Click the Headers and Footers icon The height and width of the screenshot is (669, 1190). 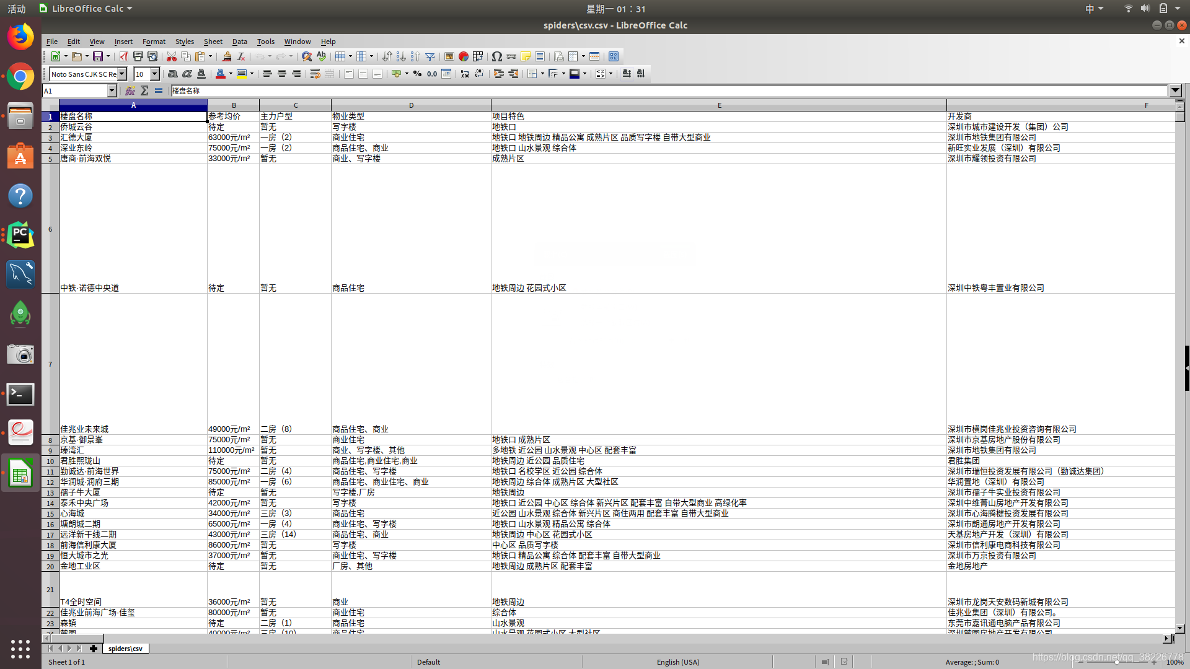540,56
